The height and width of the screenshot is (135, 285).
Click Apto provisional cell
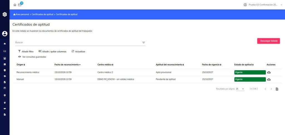pyautogui.click(x=163, y=72)
